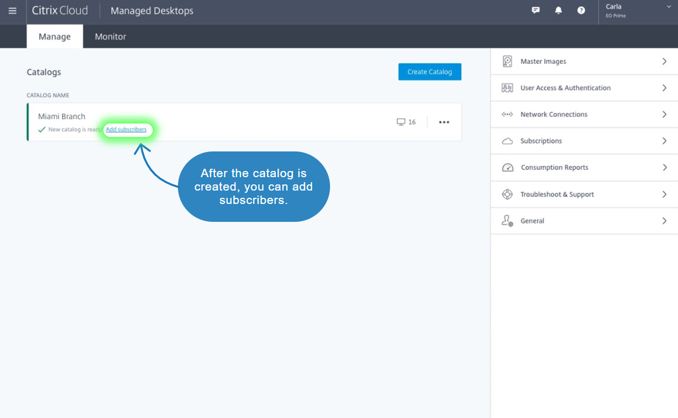Expand the Consumption Reports chevron
The height and width of the screenshot is (418, 678).
coord(664,168)
